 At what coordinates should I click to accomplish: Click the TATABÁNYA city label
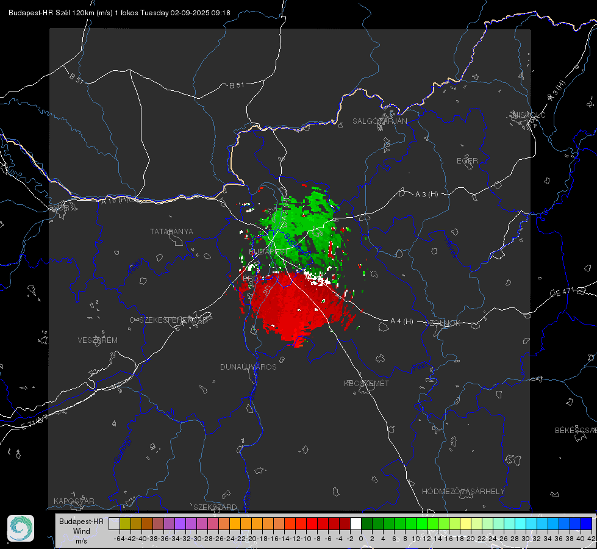[171, 231]
